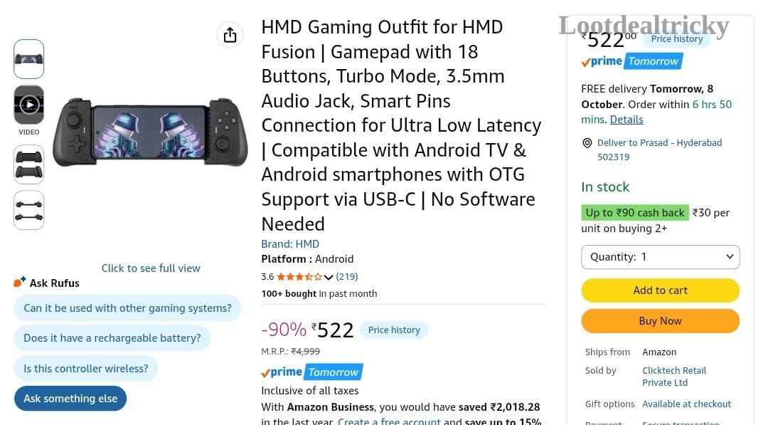The height and width of the screenshot is (425, 768).
Task: Click 'Ask something else' Rufus button
Action: click(70, 398)
